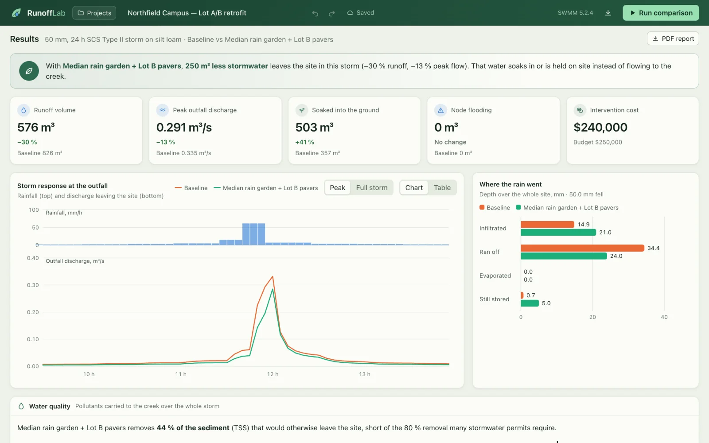The width and height of the screenshot is (709, 443).
Task: Click the Water quality droplet icon
Action: [21, 406]
